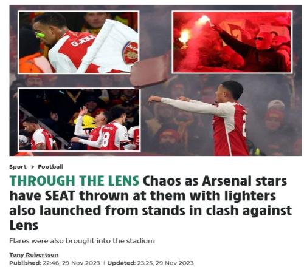Click the burning flare flame in red photo
Screen dimensions: 304x267
(184, 38)
